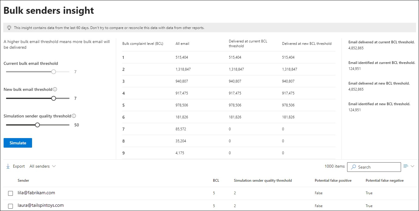Viewport: 419px width, 211px height.
Task: Click the lightbulb insight icon
Action: (9, 27)
